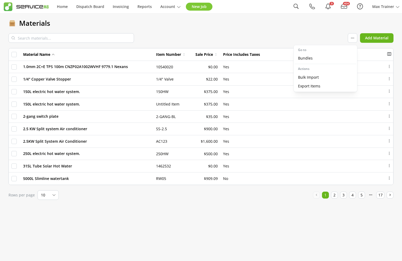Open notifications bell icon
Screen dimensions: 402x261
point(328,6)
